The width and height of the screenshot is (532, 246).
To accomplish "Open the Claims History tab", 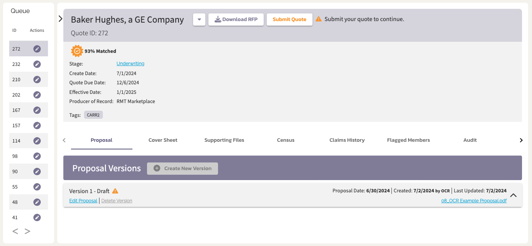I will (347, 140).
